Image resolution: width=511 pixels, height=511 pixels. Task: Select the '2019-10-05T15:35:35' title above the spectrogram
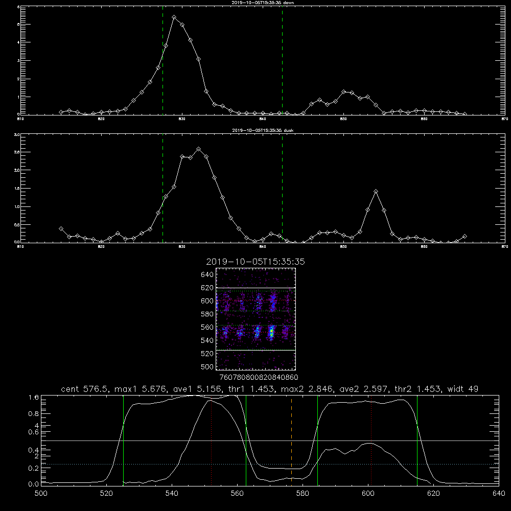click(255, 262)
